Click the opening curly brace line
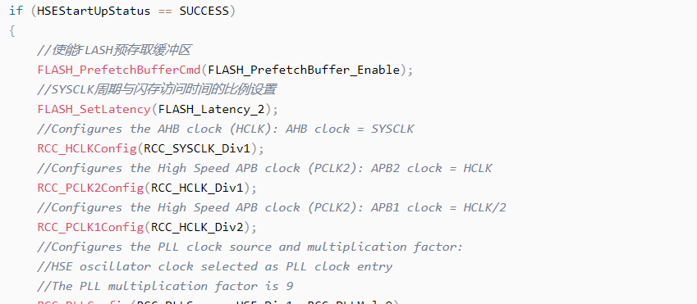This screenshot has width=697, height=304. click(x=12, y=31)
